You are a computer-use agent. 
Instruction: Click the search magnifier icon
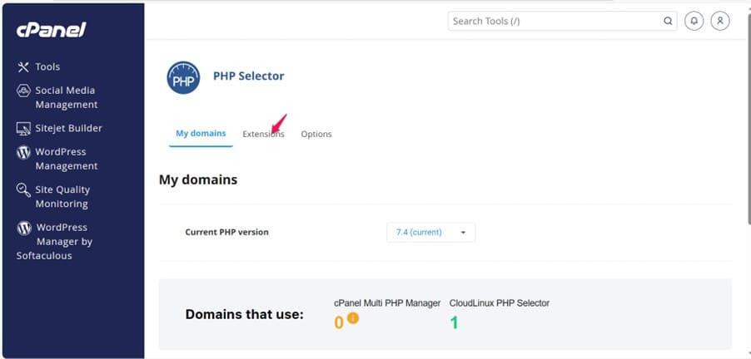point(668,21)
